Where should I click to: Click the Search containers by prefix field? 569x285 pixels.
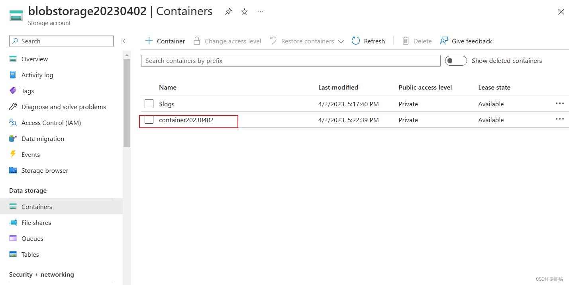click(x=290, y=61)
